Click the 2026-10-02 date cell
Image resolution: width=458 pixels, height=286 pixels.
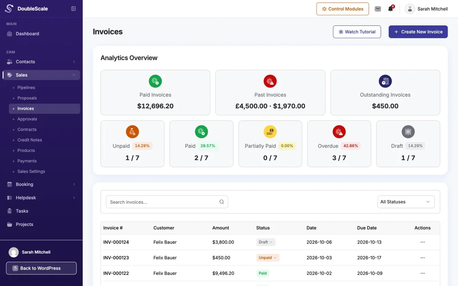point(319,273)
